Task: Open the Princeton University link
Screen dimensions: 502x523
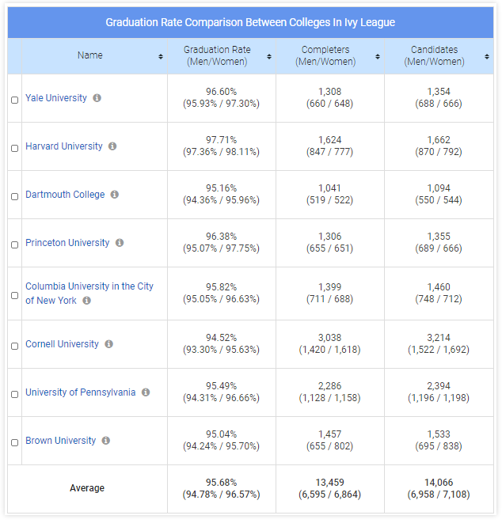Action: tap(67, 243)
